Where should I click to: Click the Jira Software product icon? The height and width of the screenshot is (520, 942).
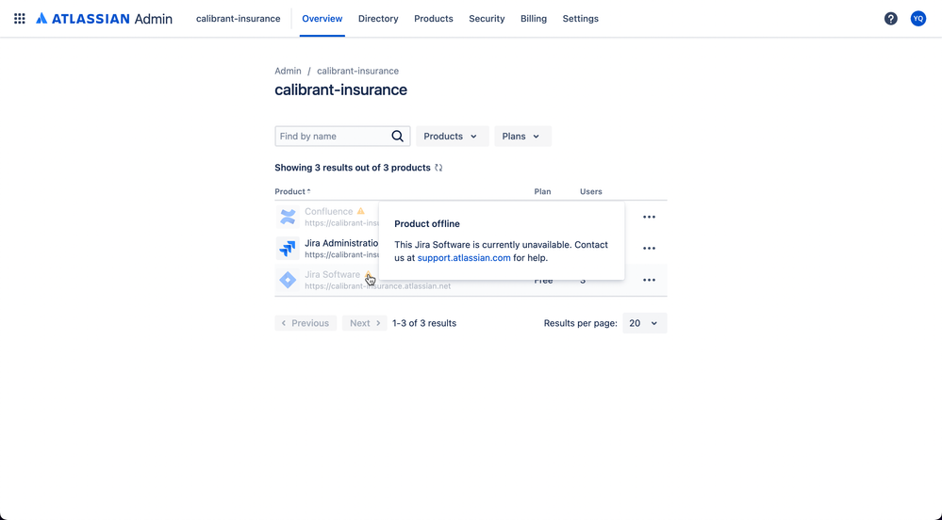pyautogui.click(x=288, y=280)
